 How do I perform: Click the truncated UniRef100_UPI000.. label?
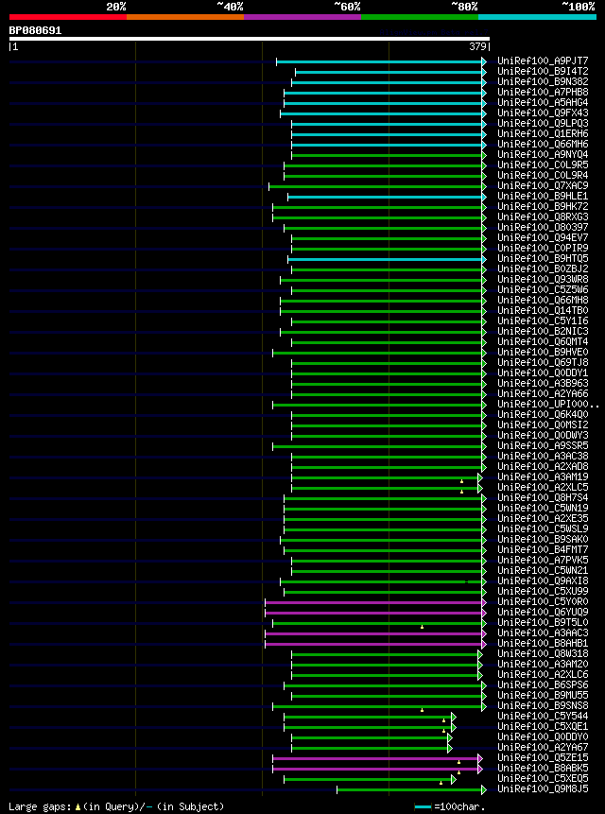[548, 405]
